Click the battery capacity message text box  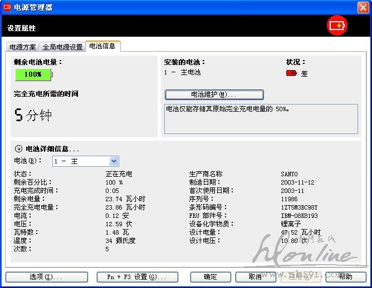261,119
